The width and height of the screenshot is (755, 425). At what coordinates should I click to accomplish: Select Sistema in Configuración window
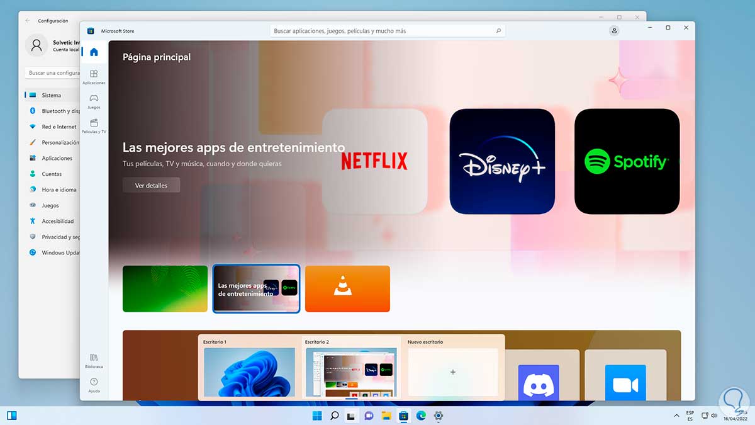[x=52, y=96]
